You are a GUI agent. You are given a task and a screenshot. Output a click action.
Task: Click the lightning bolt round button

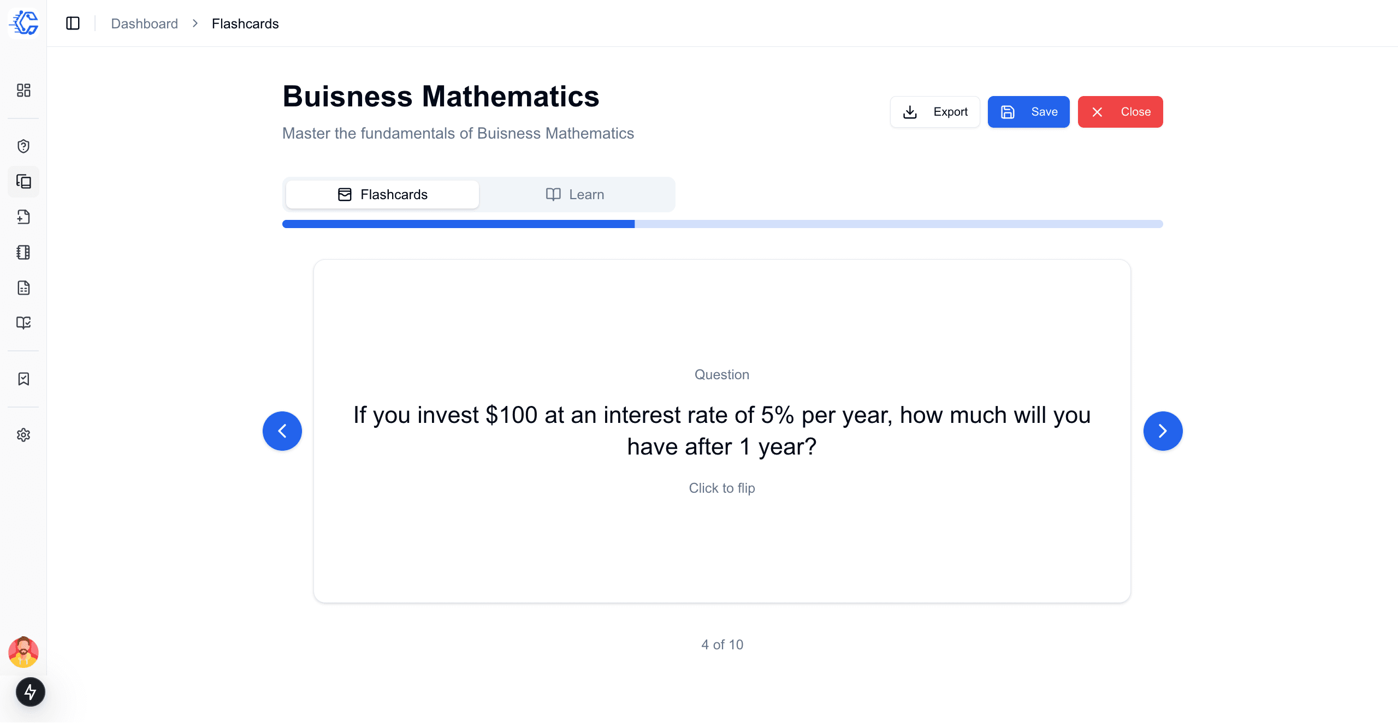31,692
